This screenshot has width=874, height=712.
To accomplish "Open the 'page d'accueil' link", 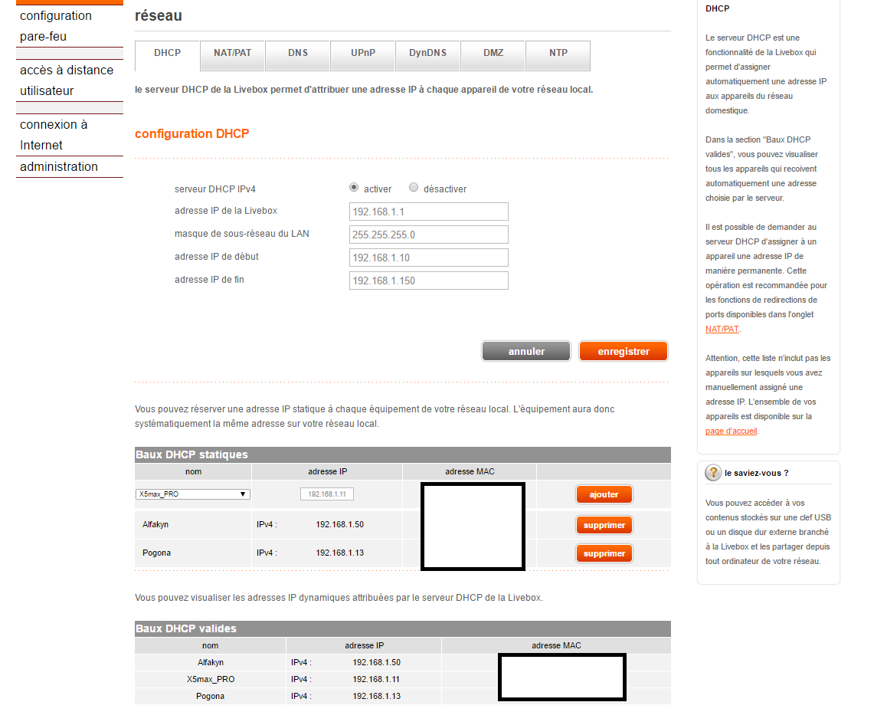I will (x=731, y=431).
